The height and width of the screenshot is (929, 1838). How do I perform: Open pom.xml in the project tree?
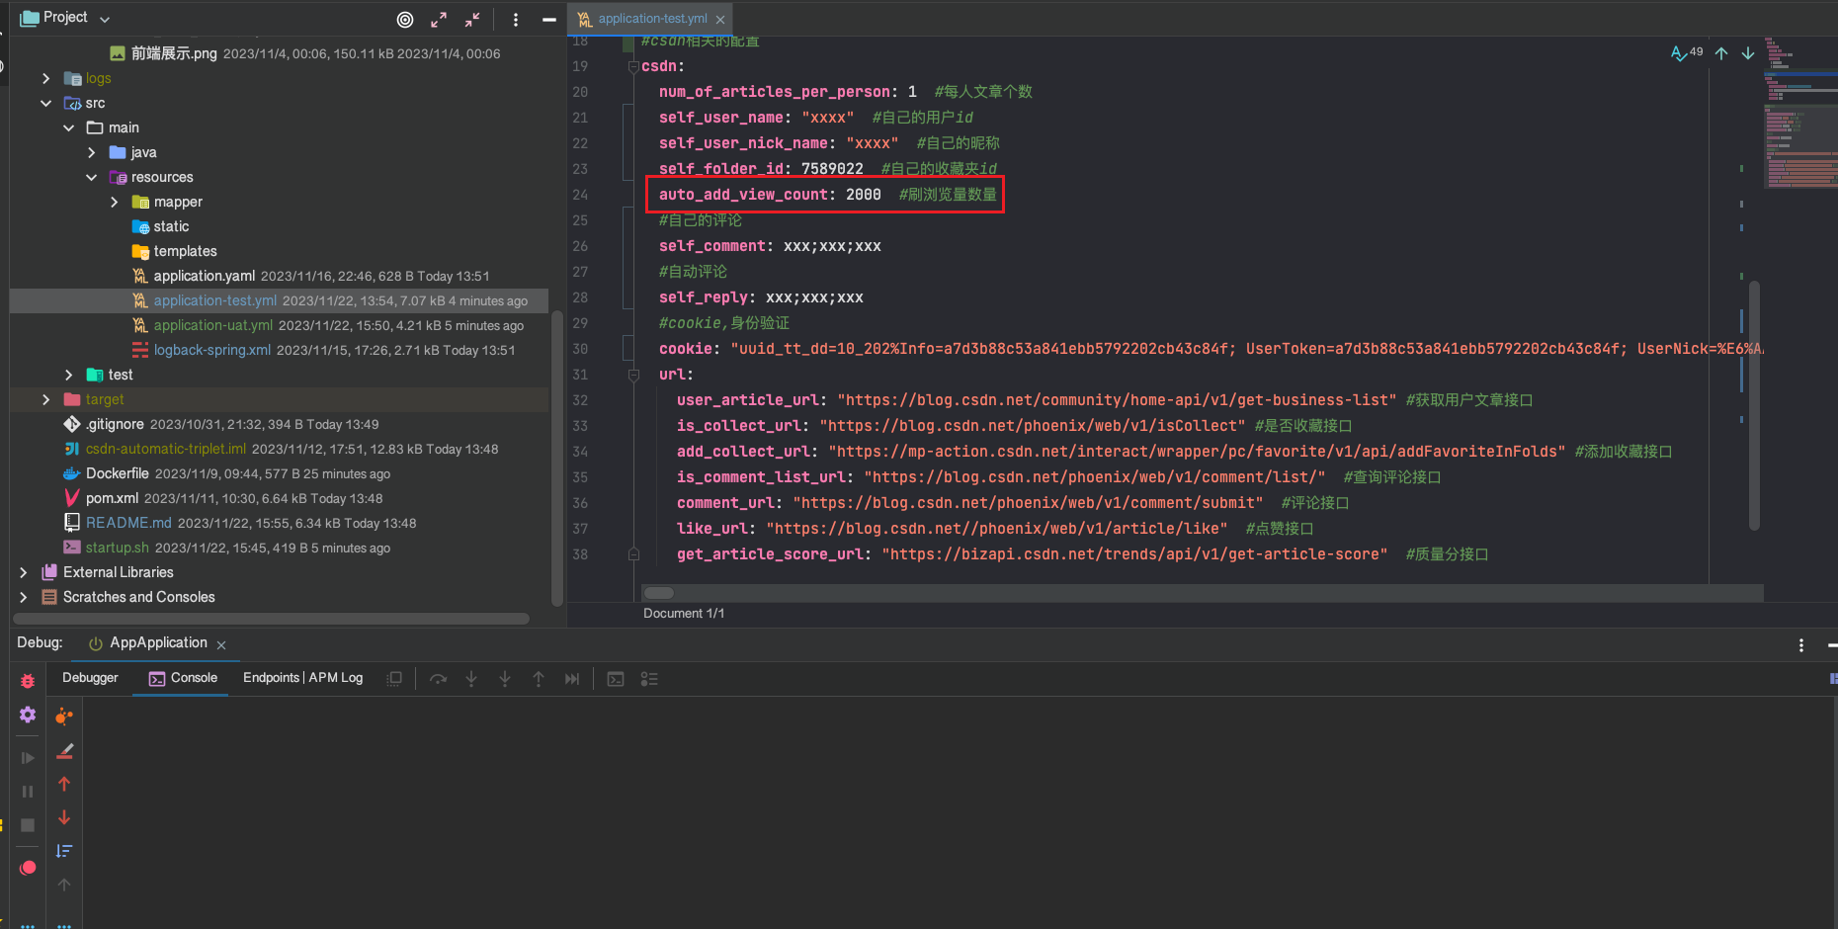(x=112, y=498)
